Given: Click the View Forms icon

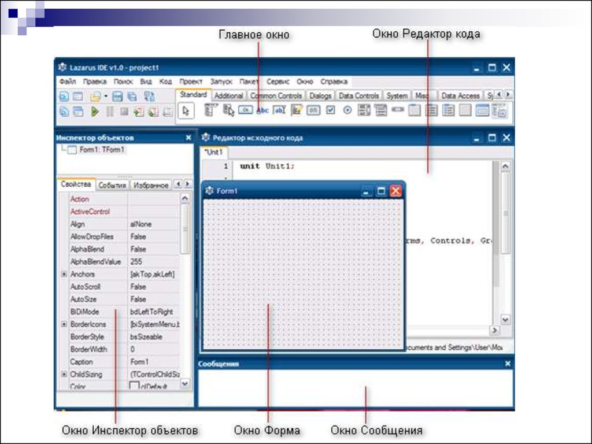Looking at the screenshot, I should coord(78,112).
